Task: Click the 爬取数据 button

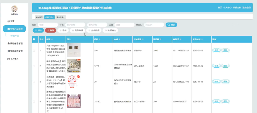Action: click(77, 30)
